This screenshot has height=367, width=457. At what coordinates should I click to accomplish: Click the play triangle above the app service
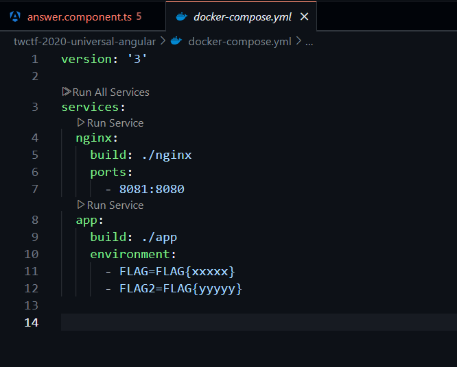point(81,205)
